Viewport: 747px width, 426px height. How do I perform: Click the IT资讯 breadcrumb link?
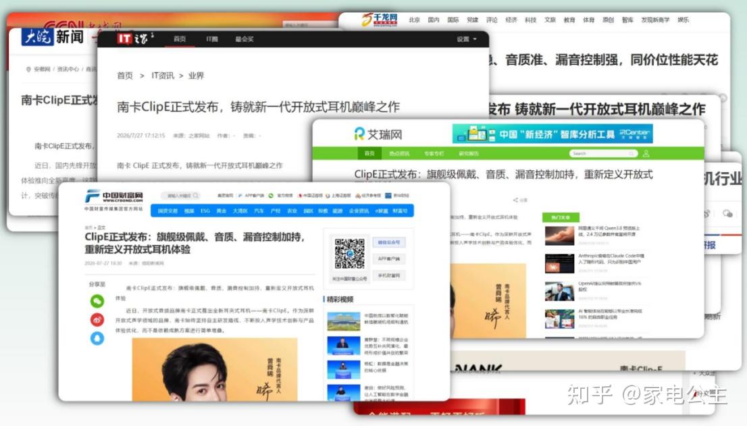point(163,76)
